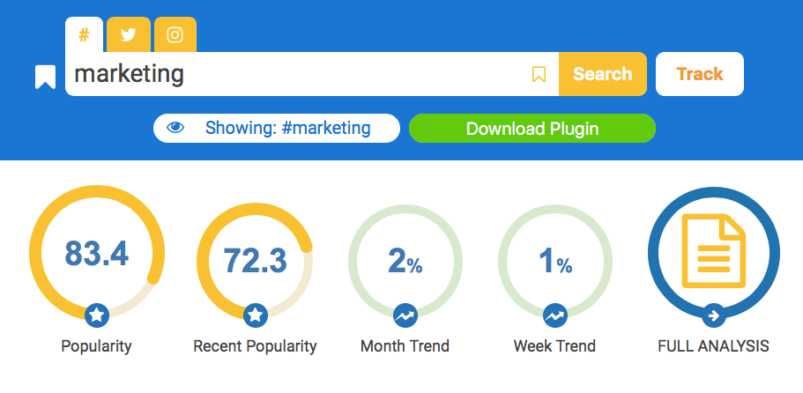
Task: Click the green Download Plugin button
Action: pos(532,128)
